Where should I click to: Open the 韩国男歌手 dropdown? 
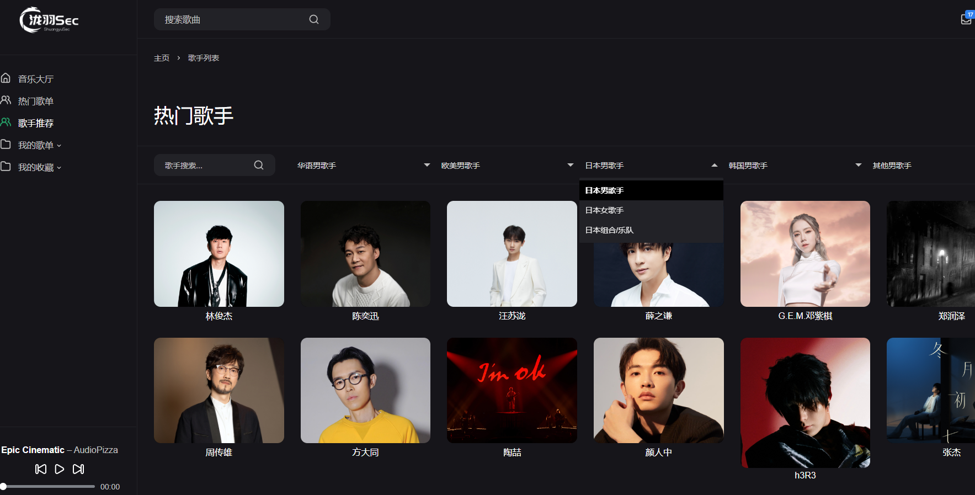point(795,166)
